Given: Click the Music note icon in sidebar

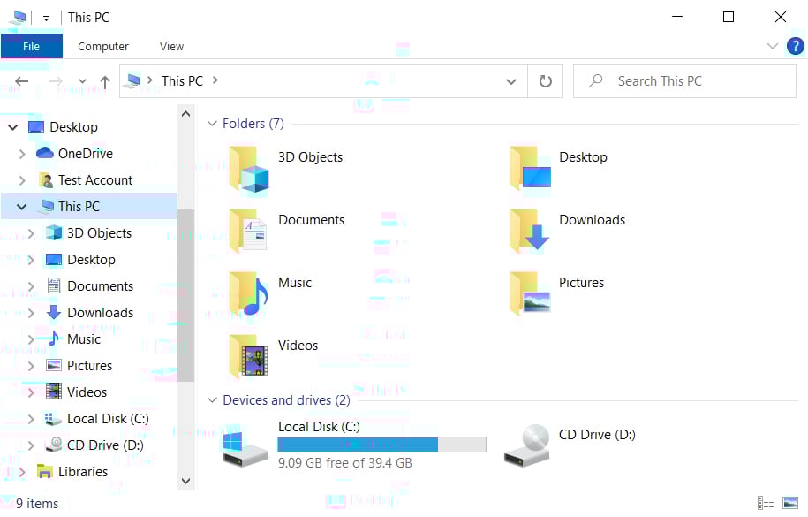Looking at the screenshot, I should pyautogui.click(x=54, y=339).
